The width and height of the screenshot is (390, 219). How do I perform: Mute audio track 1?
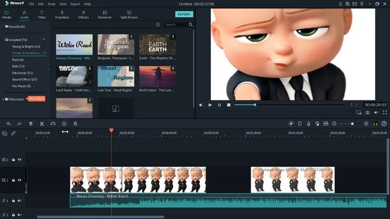click(x=19, y=201)
